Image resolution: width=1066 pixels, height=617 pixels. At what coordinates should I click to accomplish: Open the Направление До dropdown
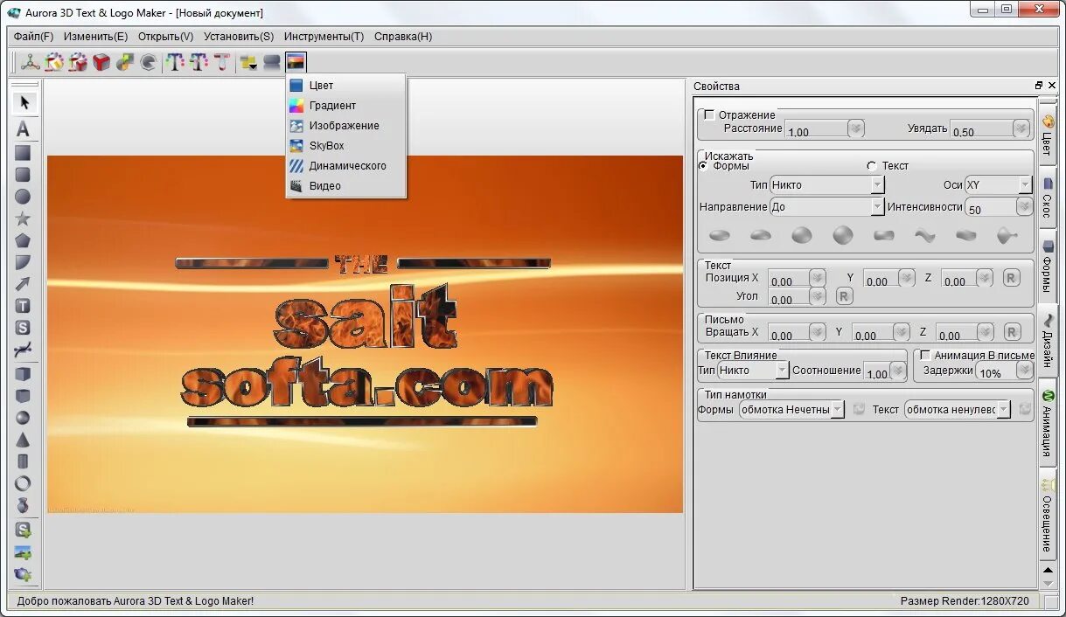pyautogui.click(x=827, y=207)
